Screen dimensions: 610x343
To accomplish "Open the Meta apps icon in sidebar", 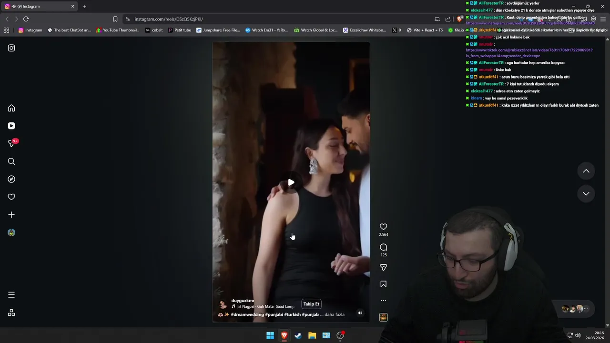I will (x=11, y=313).
